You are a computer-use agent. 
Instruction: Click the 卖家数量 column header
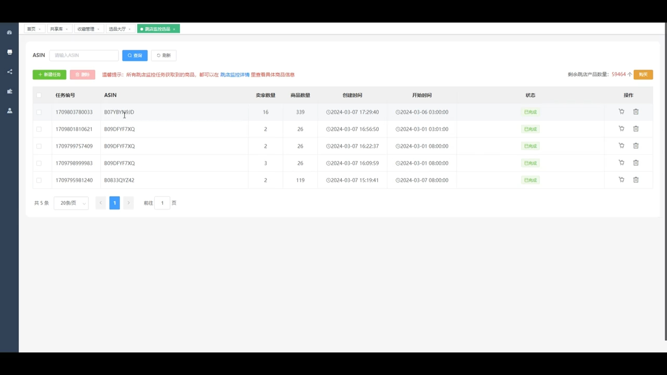(x=265, y=95)
